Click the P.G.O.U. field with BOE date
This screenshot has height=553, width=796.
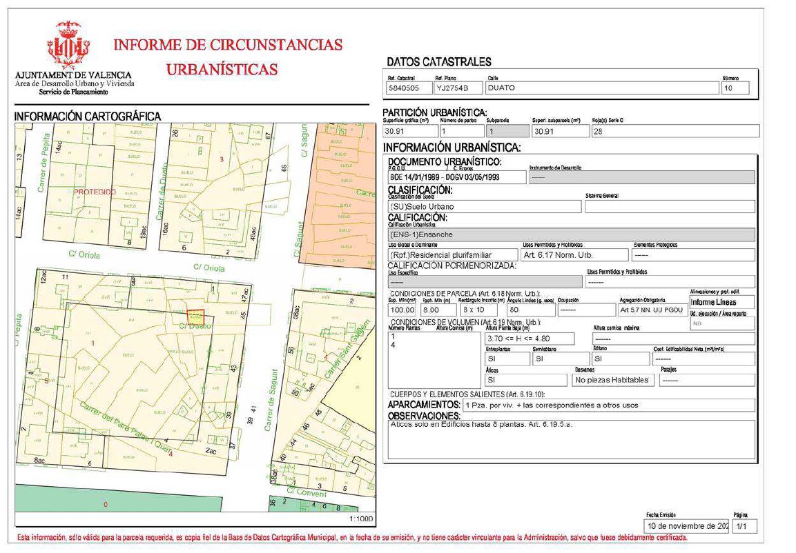(x=457, y=177)
